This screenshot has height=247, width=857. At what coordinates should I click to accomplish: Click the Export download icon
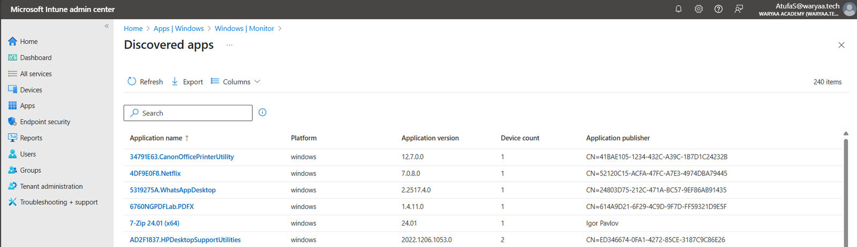tap(175, 81)
